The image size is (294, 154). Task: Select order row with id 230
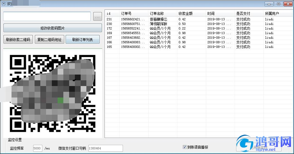[x=199, y=24]
